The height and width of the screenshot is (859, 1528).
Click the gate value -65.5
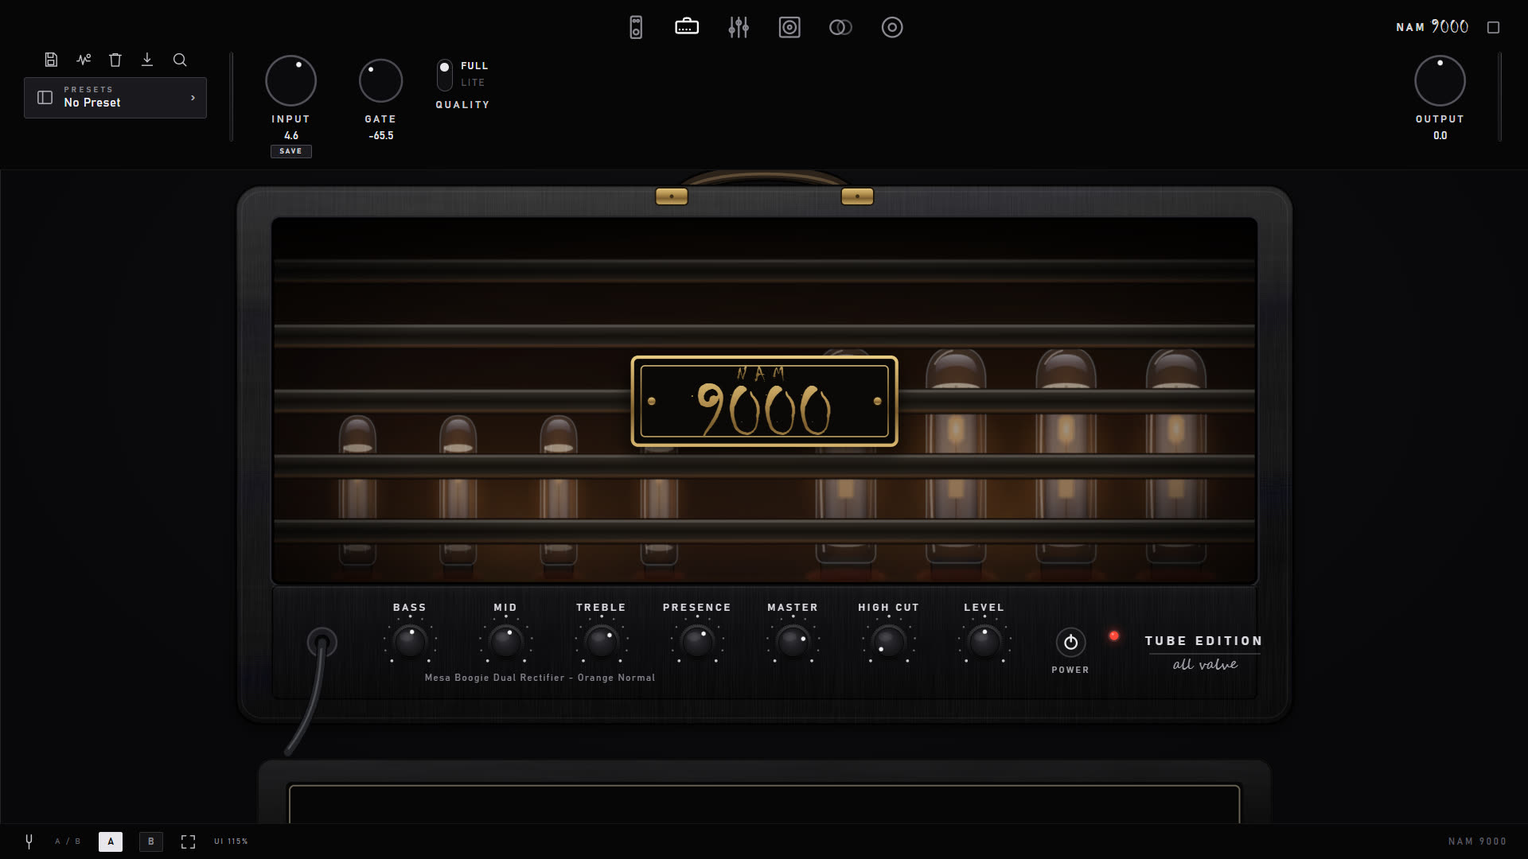coord(380,136)
